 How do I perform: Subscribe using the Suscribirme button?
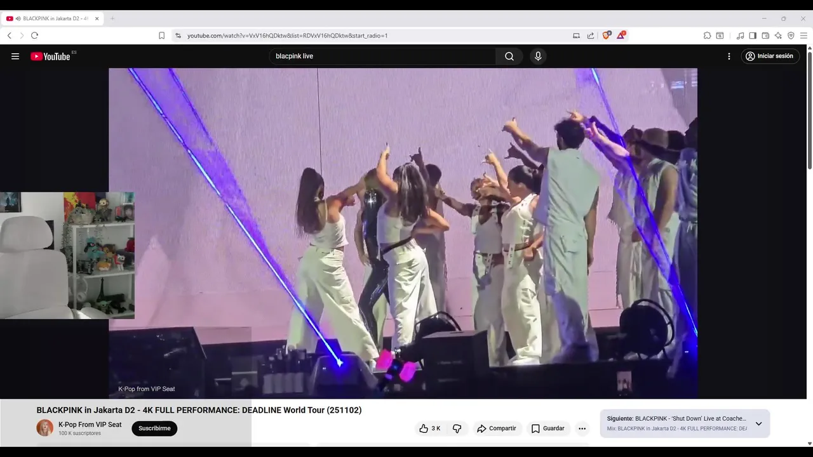154,428
